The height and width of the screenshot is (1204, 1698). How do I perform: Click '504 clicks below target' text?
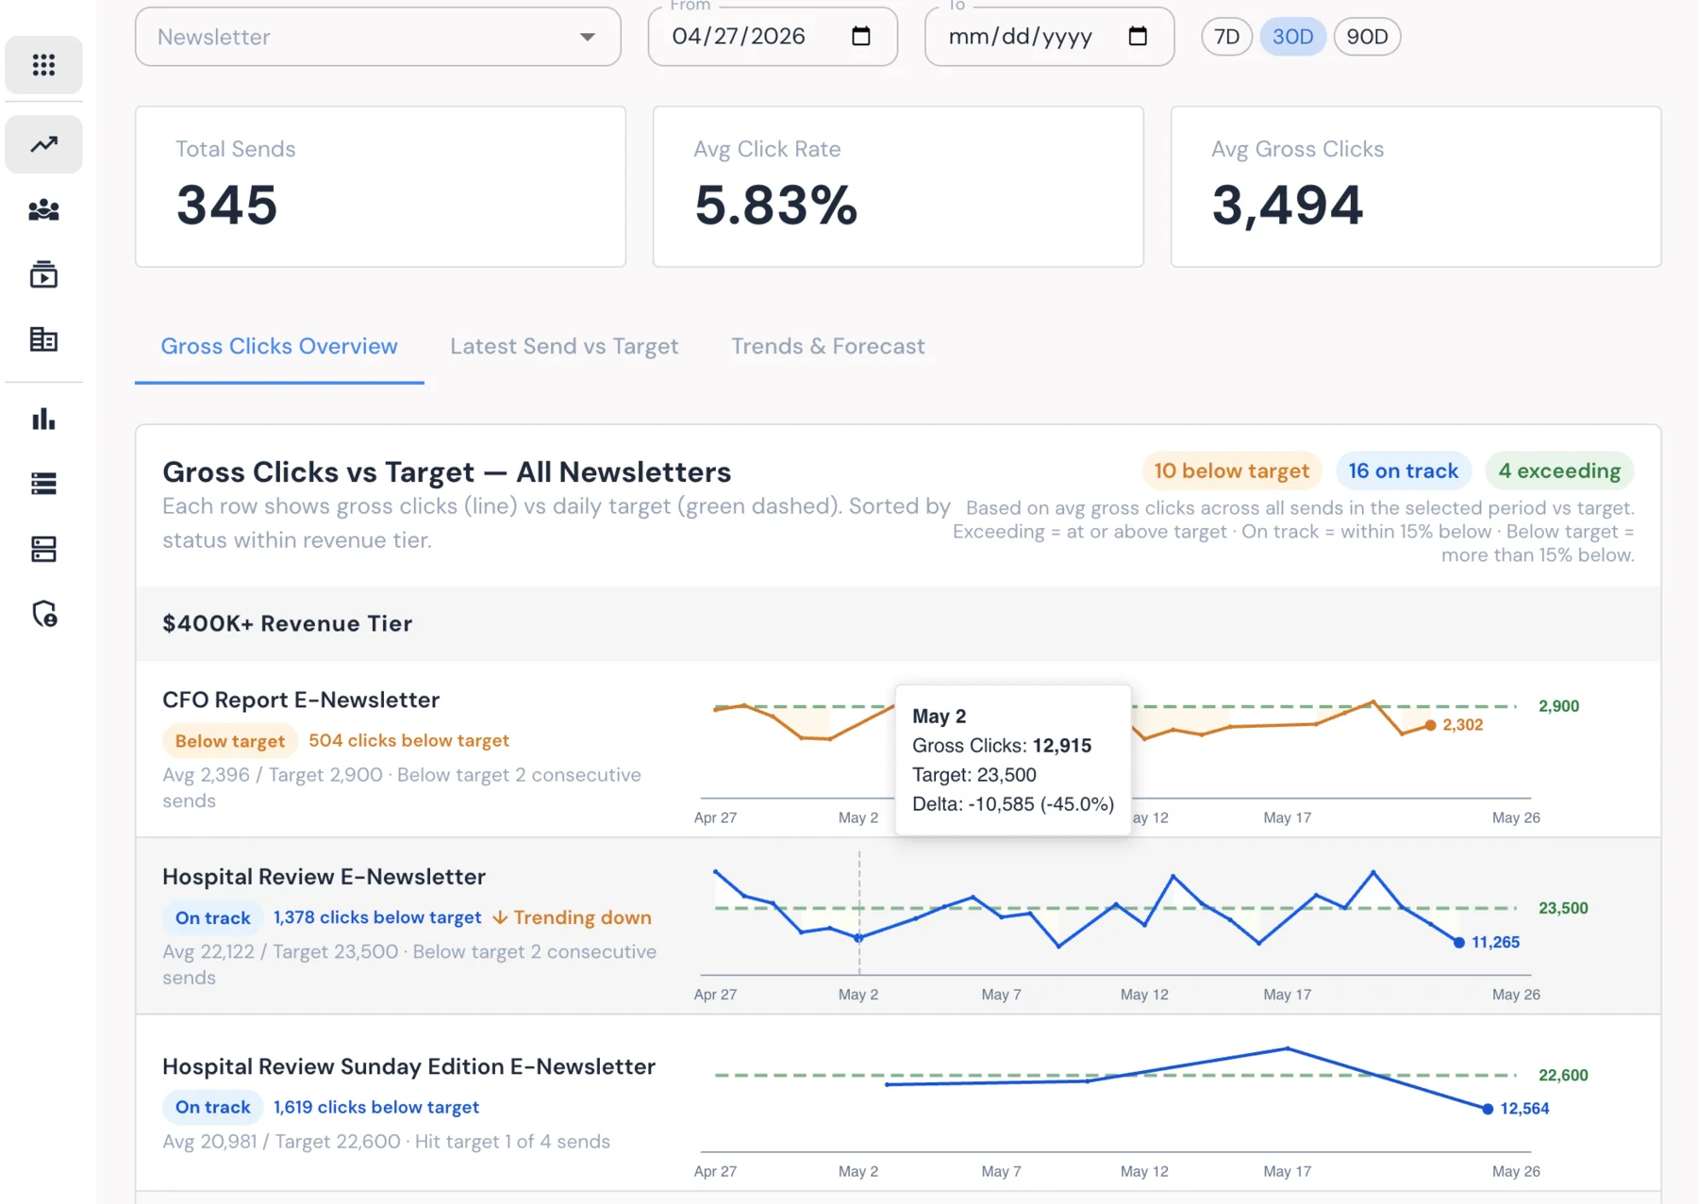click(408, 740)
